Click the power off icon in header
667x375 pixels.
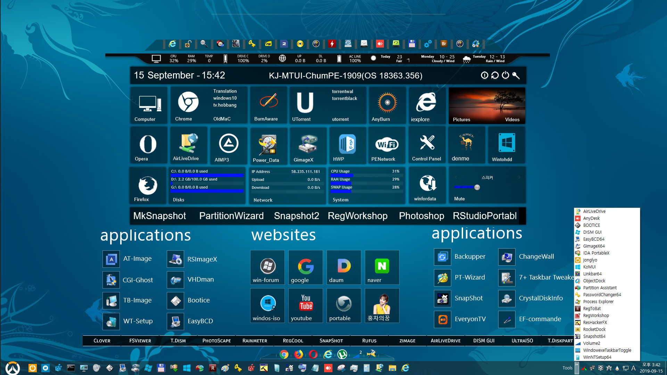tap(505, 75)
